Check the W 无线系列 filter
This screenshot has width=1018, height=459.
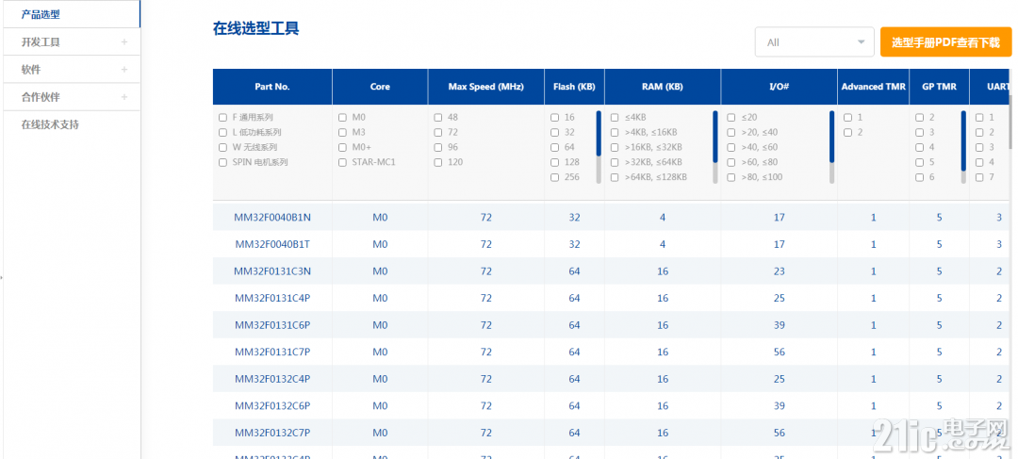click(222, 147)
